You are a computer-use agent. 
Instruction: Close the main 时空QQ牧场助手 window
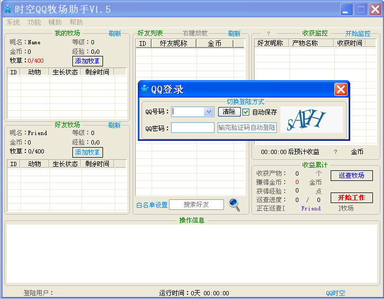pyautogui.click(x=375, y=9)
